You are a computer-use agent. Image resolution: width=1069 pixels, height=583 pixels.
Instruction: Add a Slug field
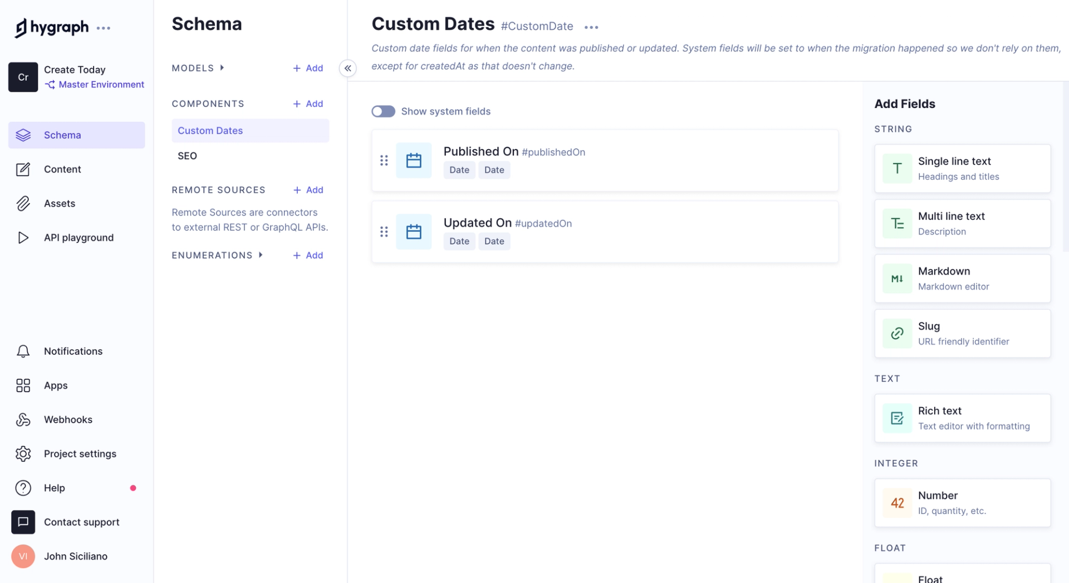(962, 334)
